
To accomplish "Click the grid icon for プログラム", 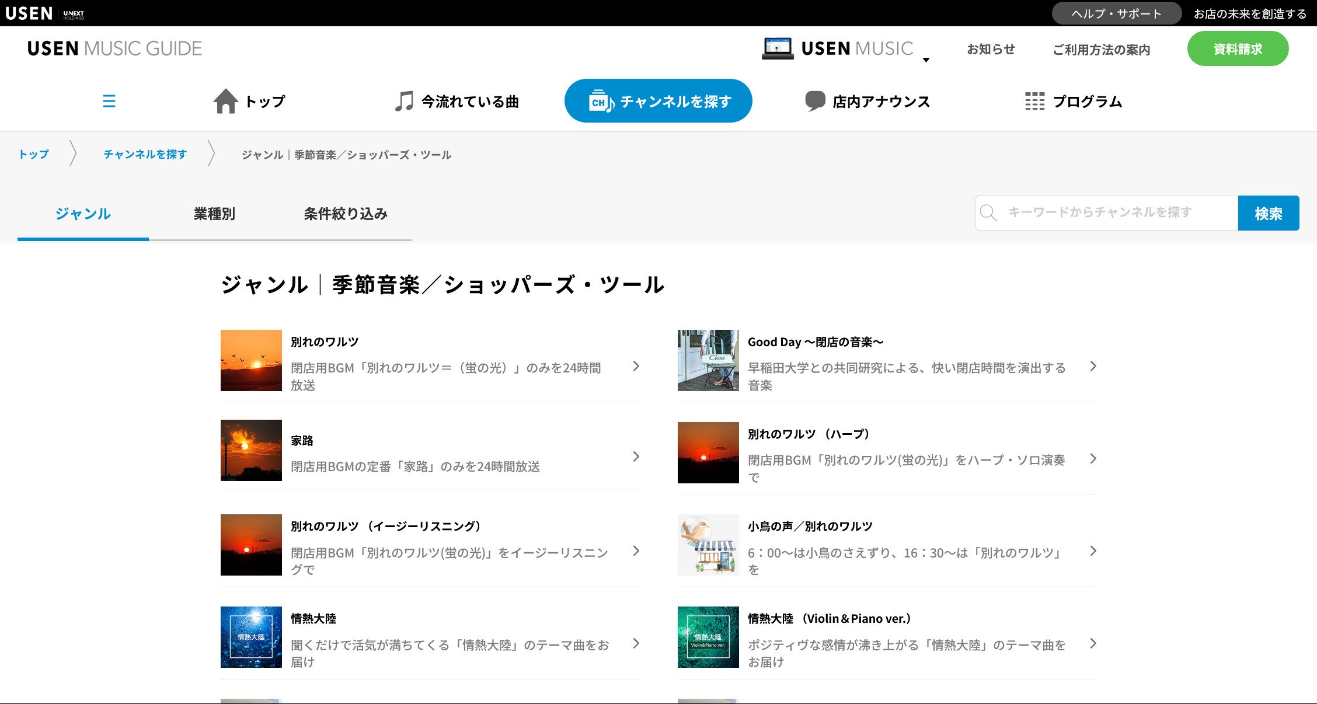I will click(1034, 101).
